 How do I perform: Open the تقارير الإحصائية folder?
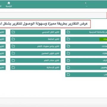pos(35,67)
